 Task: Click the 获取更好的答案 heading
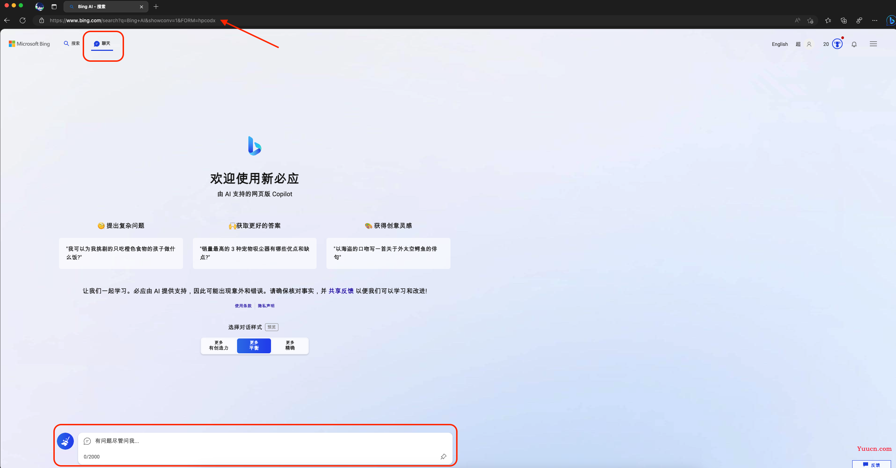click(255, 226)
